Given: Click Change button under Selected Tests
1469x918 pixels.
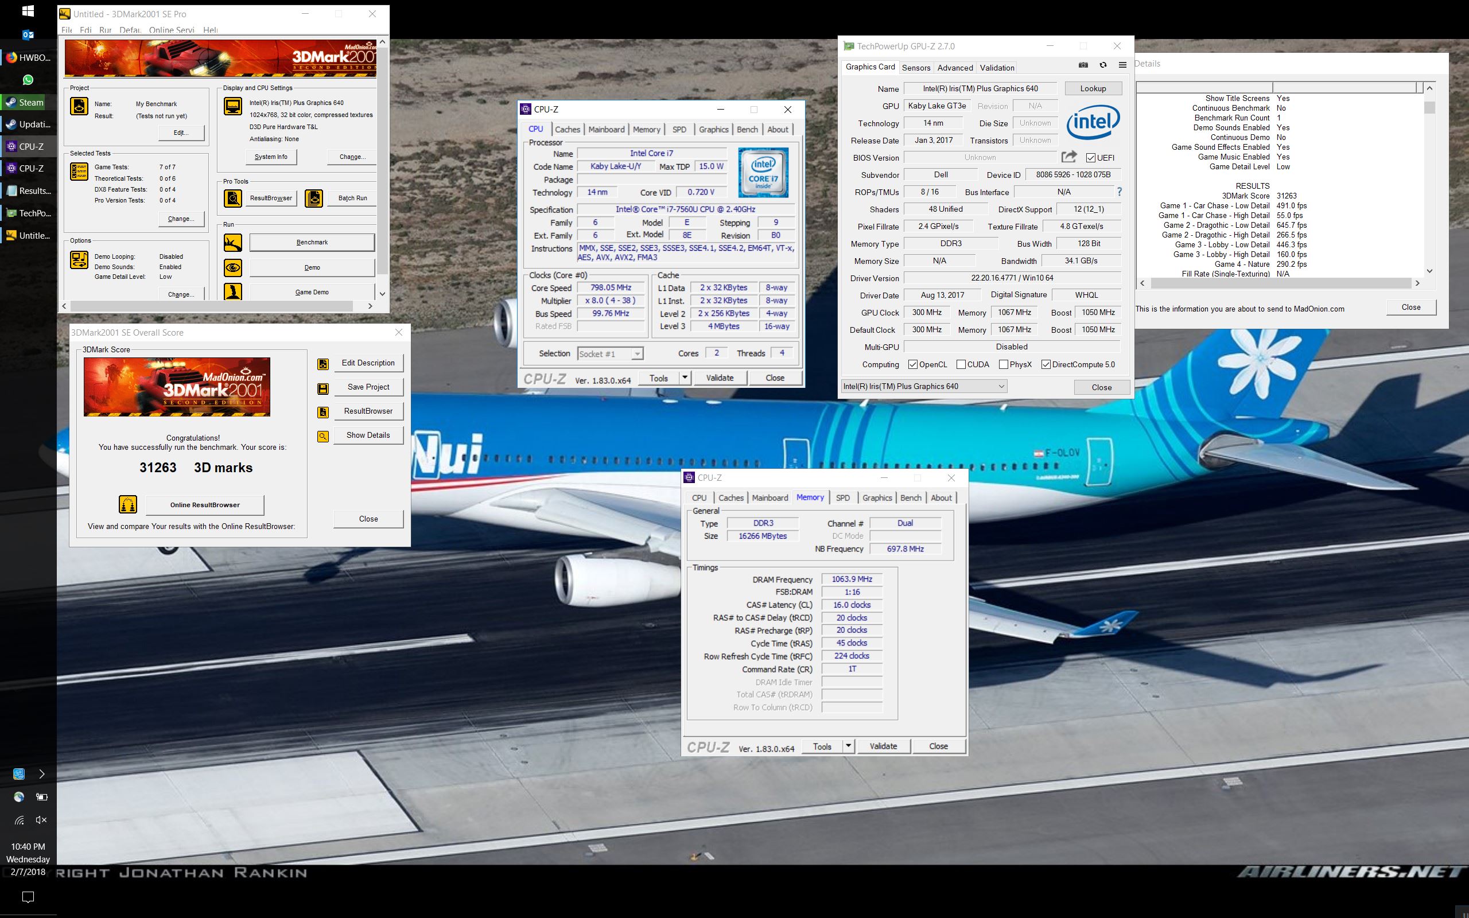Looking at the screenshot, I should coord(181,219).
